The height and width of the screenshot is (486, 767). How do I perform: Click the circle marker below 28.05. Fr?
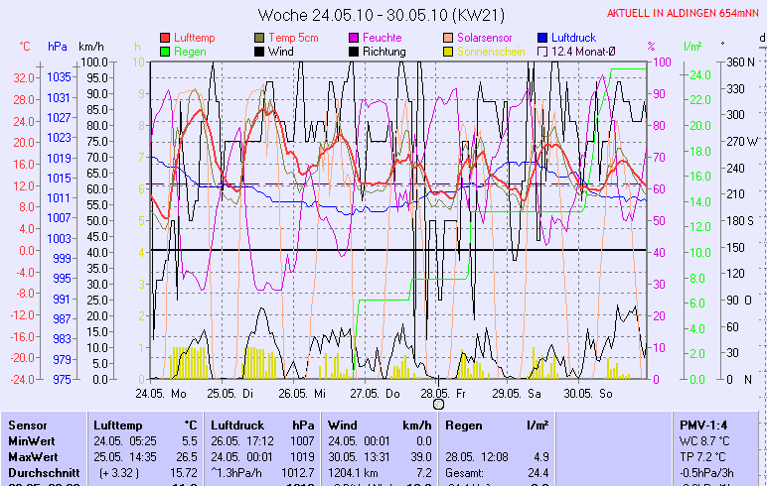438,404
